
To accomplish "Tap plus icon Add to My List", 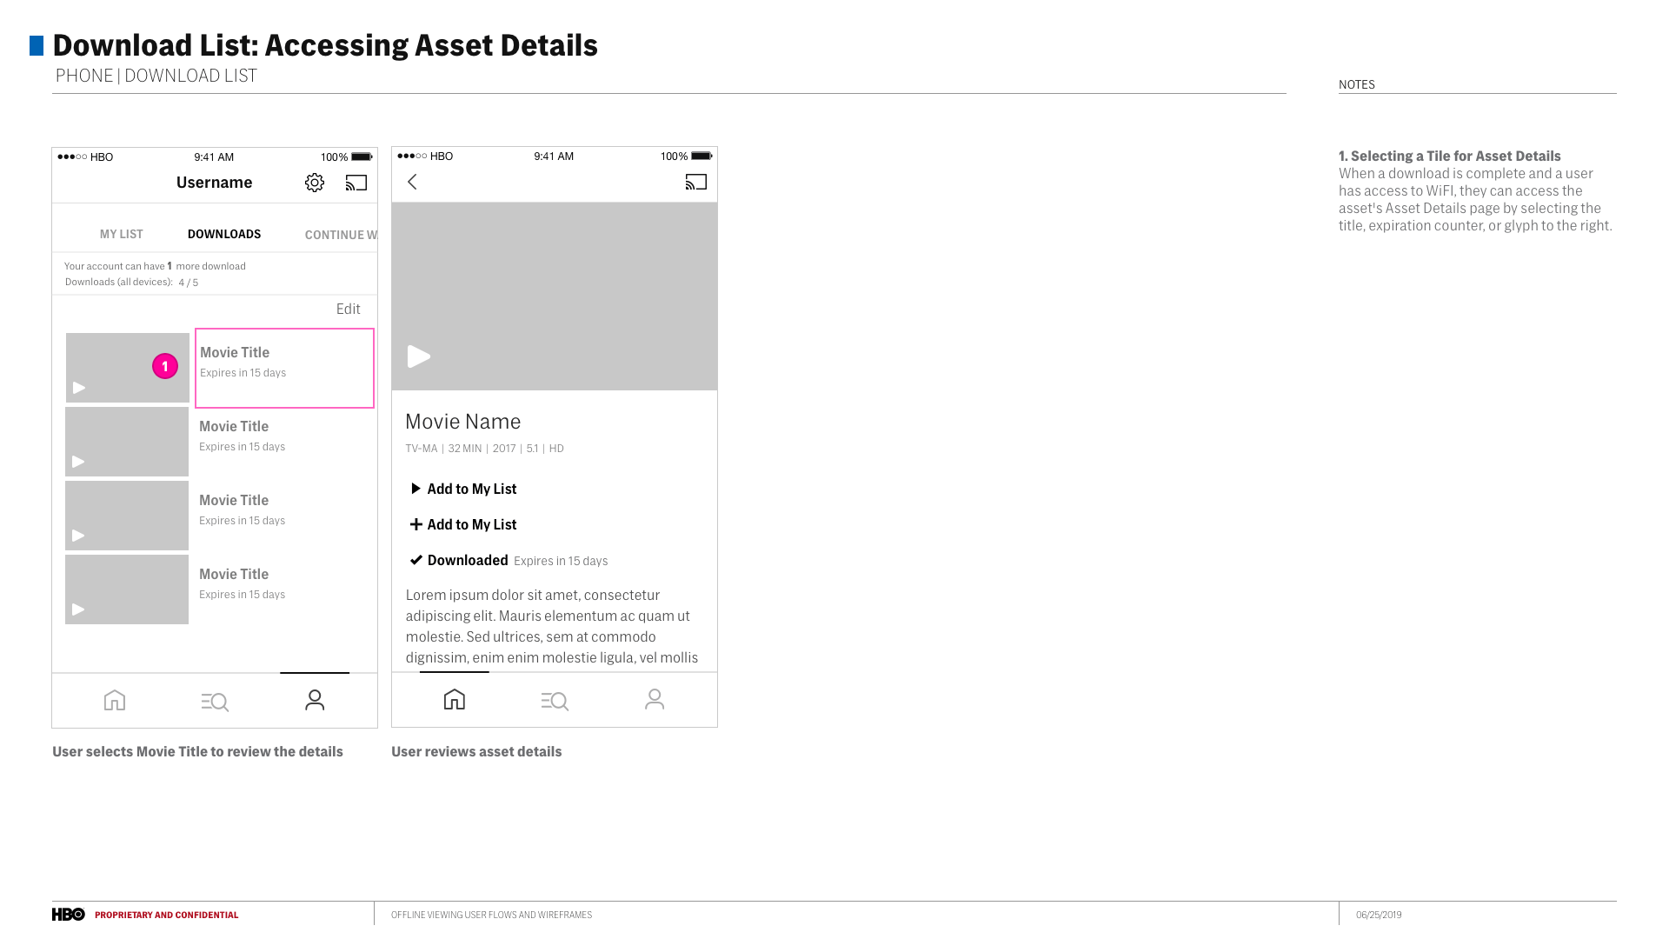I will pyautogui.click(x=462, y=524).
